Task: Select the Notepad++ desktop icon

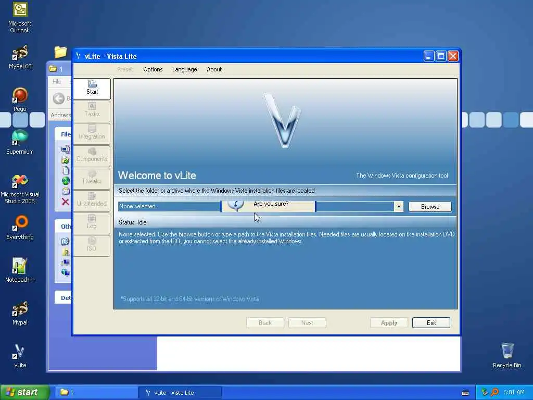Action: click(20, 270)
